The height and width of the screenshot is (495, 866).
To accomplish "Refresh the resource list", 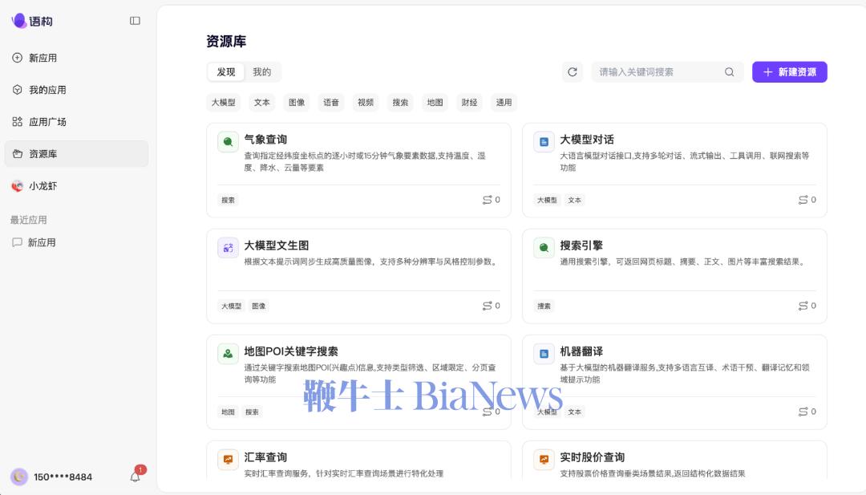I will 573,72.
